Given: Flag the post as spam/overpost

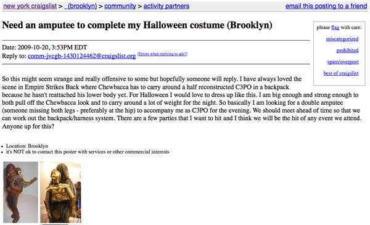Looking at the screenshot, I should 343,62.
